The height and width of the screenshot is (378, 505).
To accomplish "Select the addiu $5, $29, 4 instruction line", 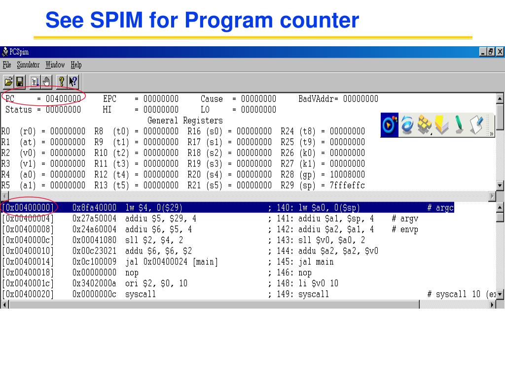I will click(x=210, y=219).
